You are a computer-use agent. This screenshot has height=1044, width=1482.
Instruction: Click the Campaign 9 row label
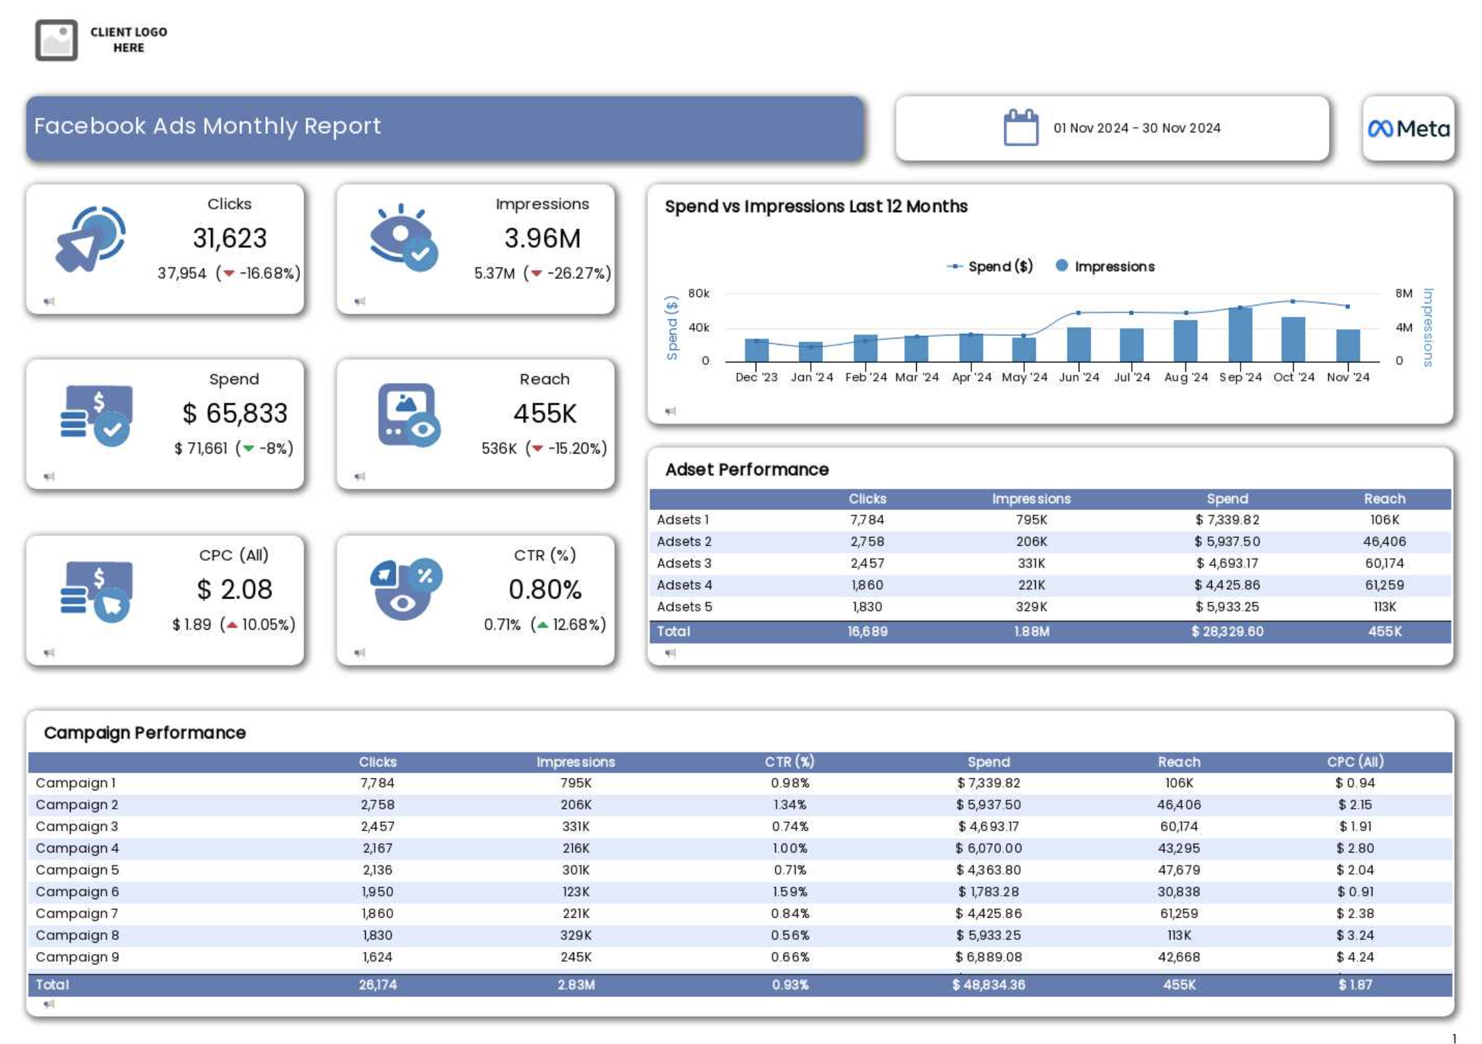[77, 957]
